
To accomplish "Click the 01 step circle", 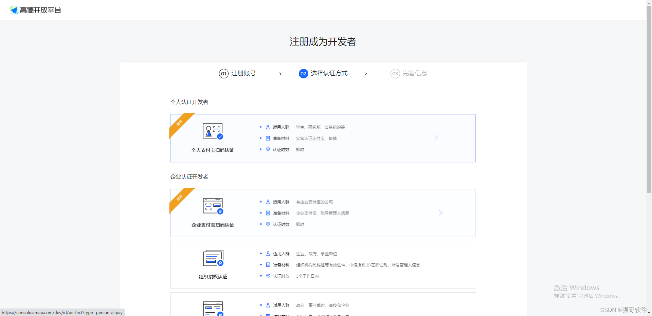I will [223, 74].
